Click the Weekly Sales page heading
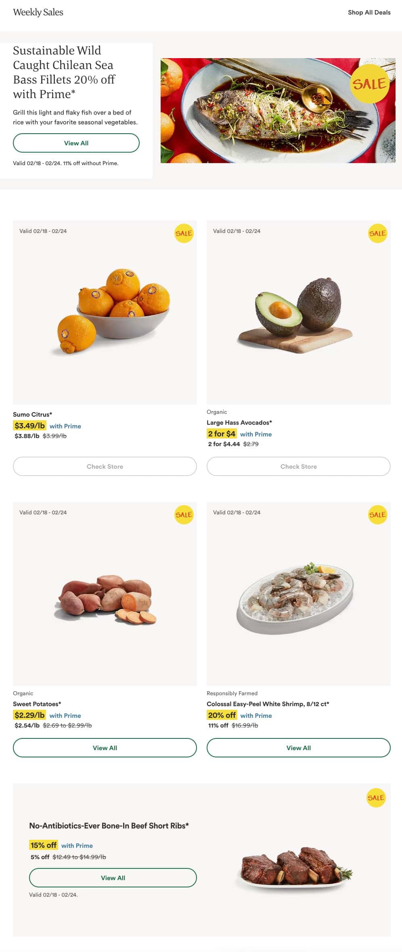The image size is (402, 952). click(38, 13)
